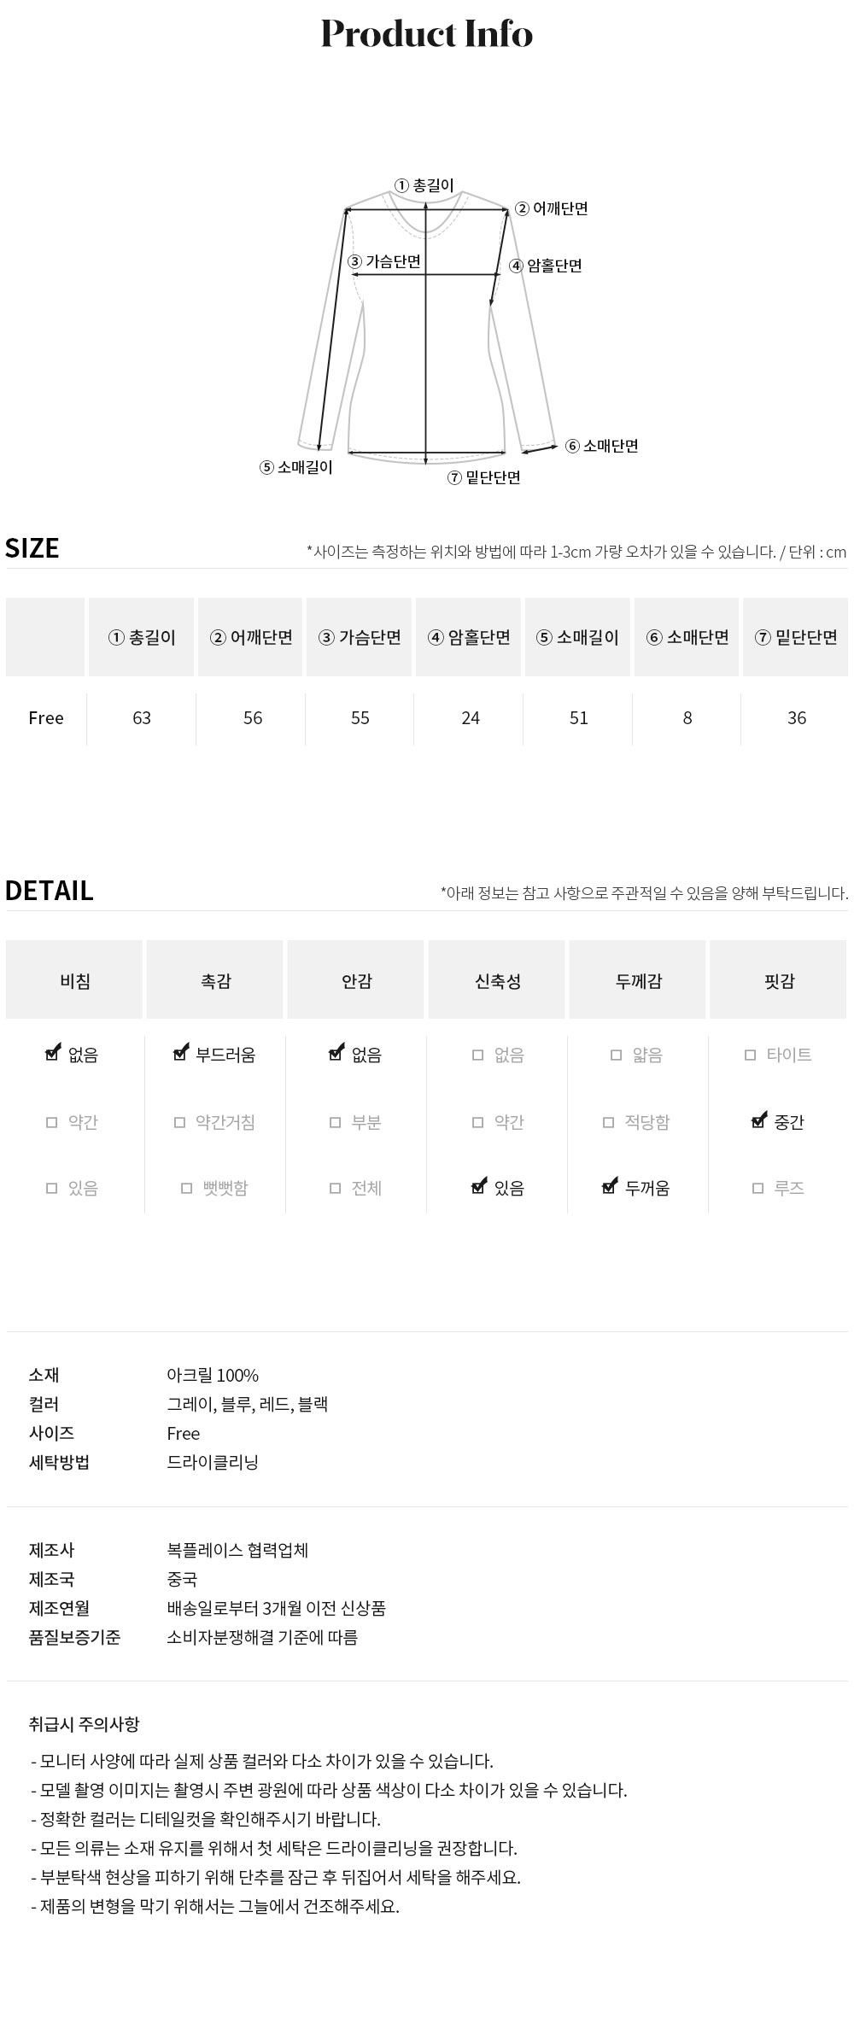Click the 아크릴 100% material text

[213, 1375]
